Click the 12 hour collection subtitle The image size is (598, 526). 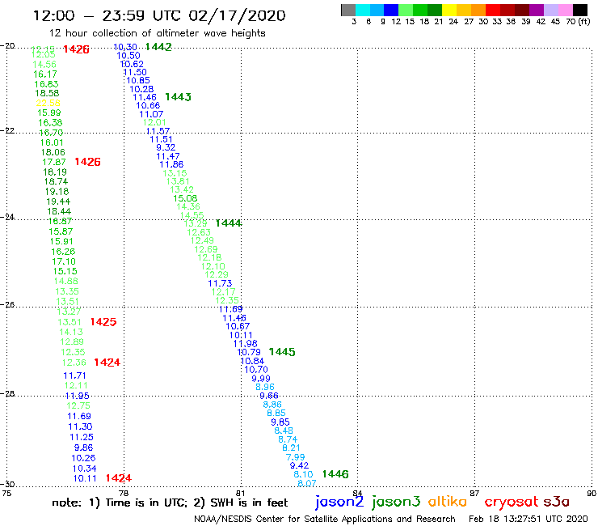tap(158, 34)
